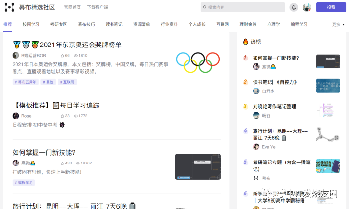The image size is (349, 209).
Task: Open the notification bell icon
Action: click(294, 7)
